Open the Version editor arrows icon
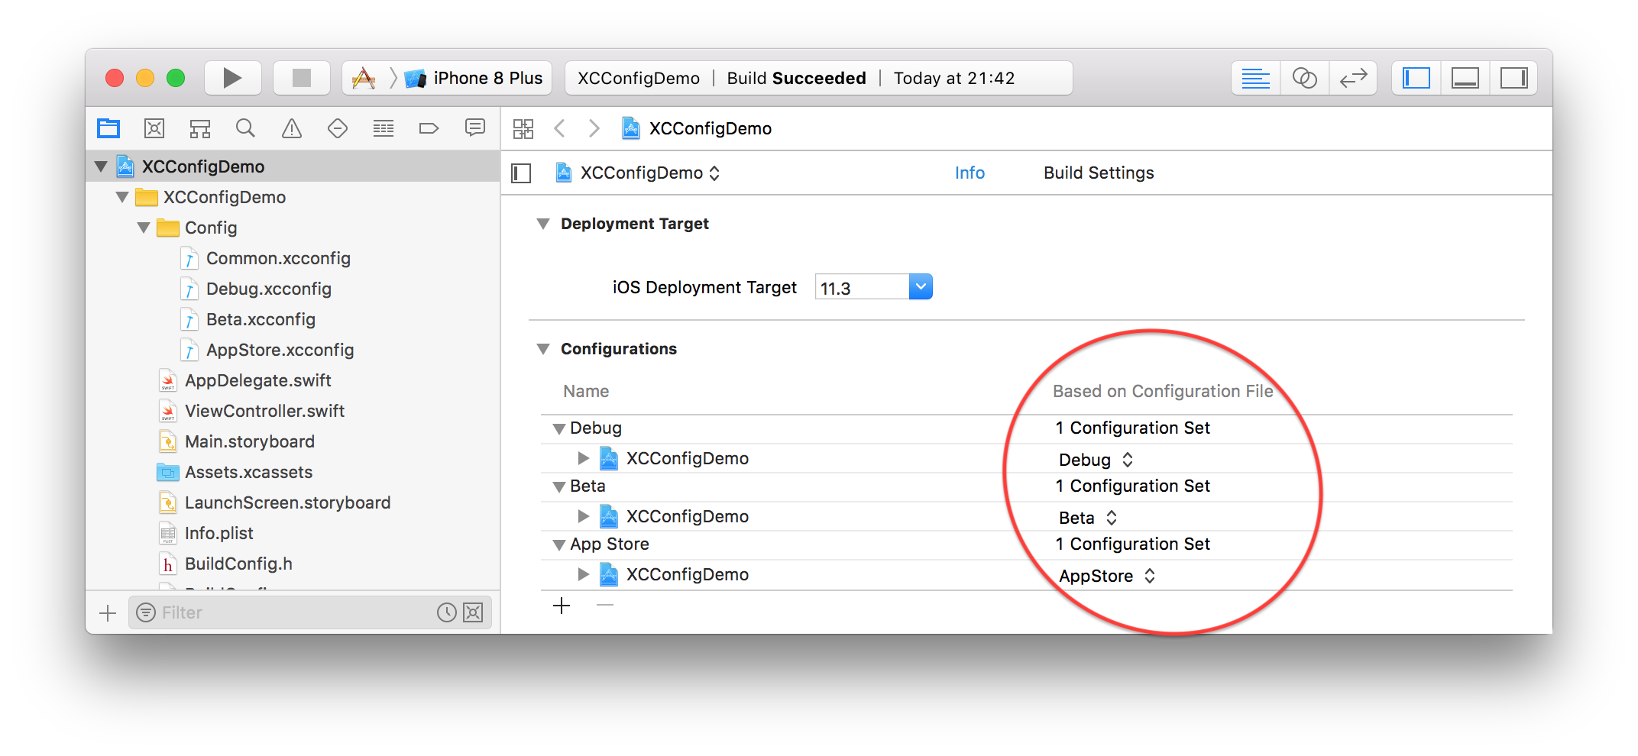 pos(1353,77)
